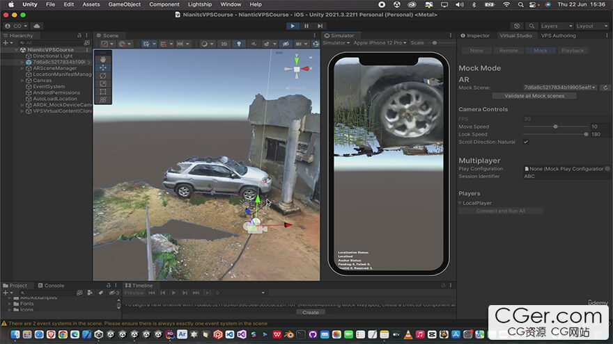613x344 pixels.
Task: Open the Timeline tab
Action: 139,286
